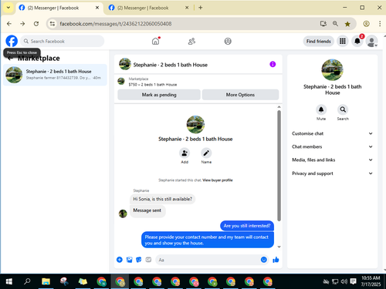Click the listing house thumbnail in right panel

point(332,70)
